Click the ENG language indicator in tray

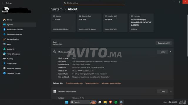pyautogui.click(x=165, y=102)
